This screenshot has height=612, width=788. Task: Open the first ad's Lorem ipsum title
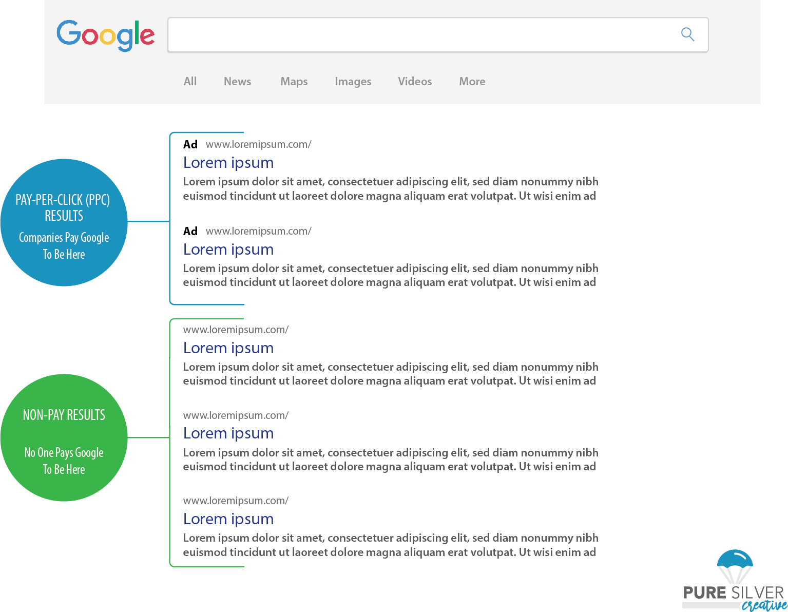pos(228,163)
